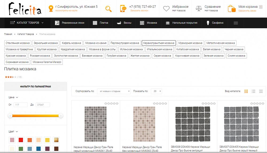Viewport: 267px width, 153px height.
Task: Click the minimum price input field
Action: tap(21, 105)
